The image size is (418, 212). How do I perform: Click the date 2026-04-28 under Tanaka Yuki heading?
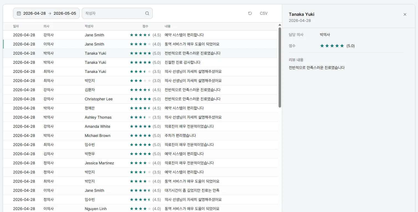(x=300, y=21)
